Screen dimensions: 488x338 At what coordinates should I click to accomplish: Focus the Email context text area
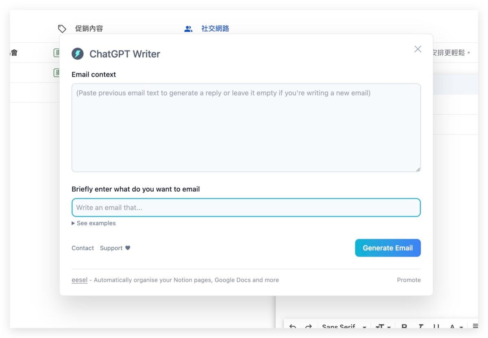click(246, 128)
